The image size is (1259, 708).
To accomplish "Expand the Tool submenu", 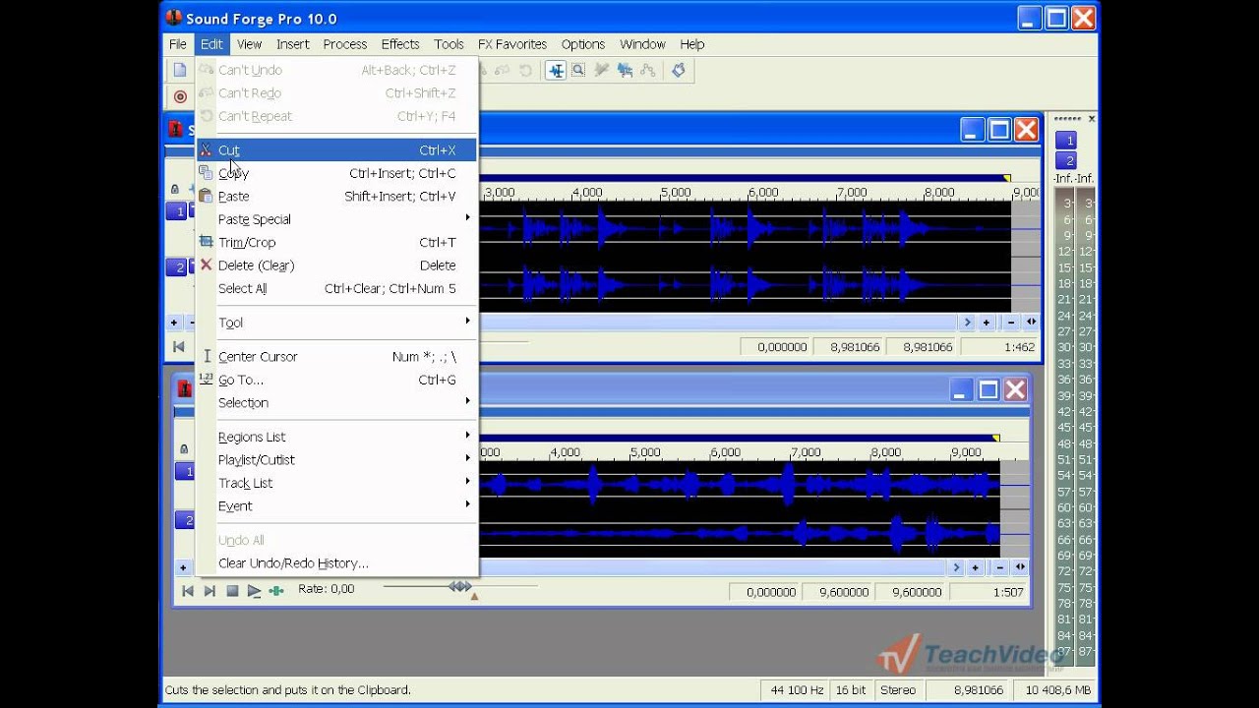I will click(335, 323).
